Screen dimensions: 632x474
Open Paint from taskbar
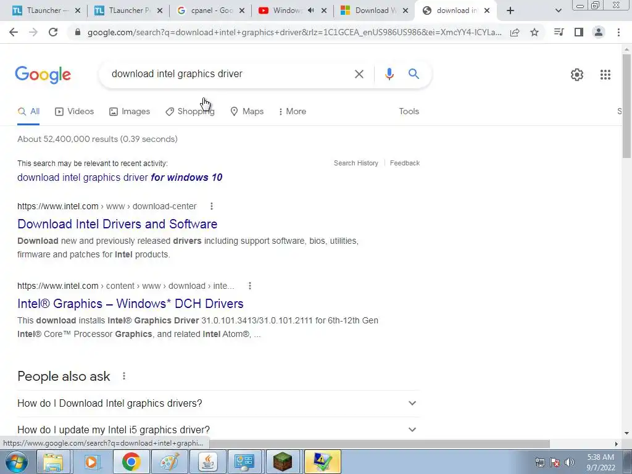(169, 462)
